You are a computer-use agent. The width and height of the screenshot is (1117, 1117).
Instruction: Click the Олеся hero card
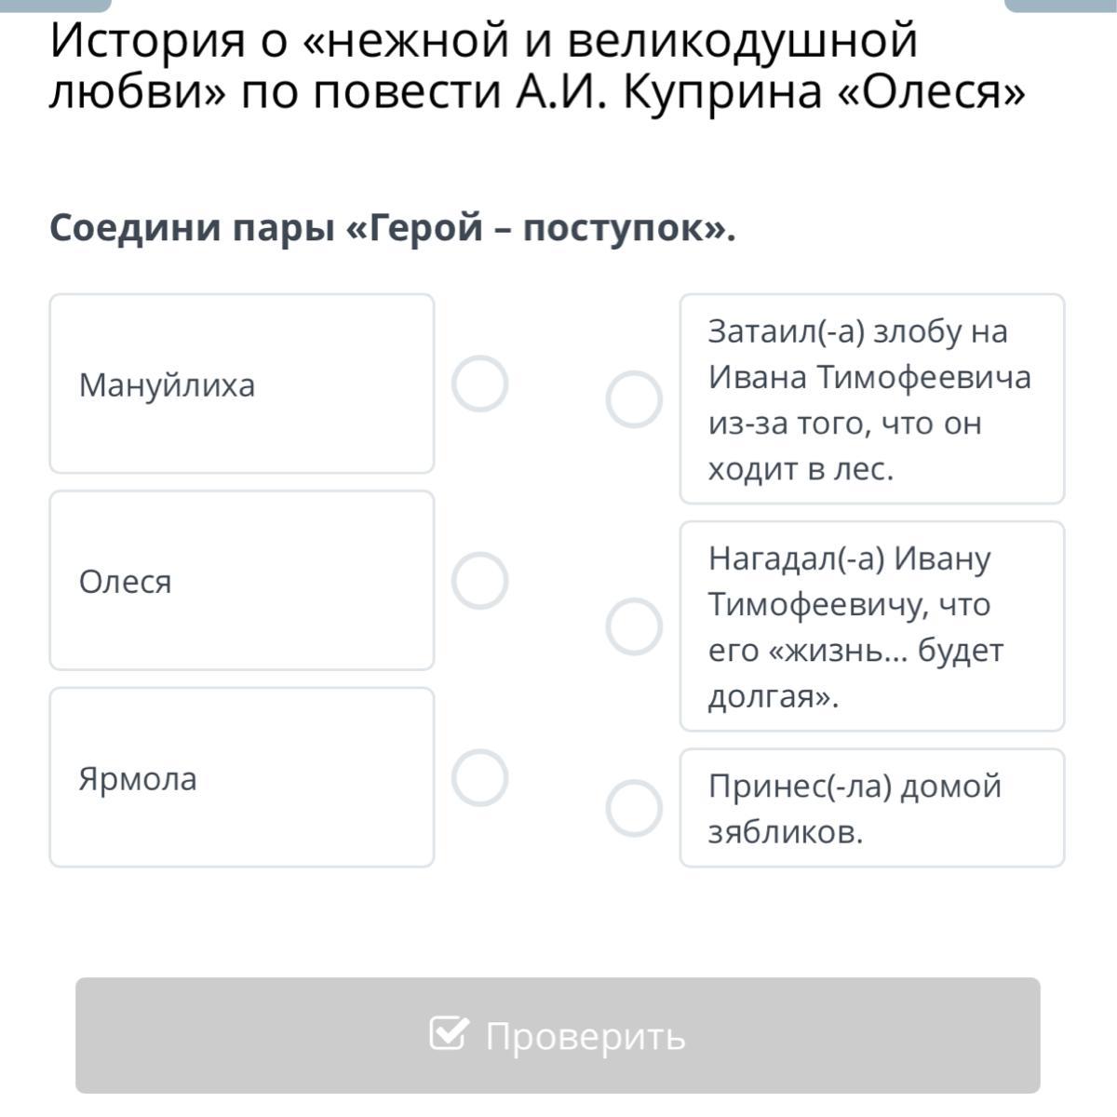pyautogui.click(x=242, y=581)
